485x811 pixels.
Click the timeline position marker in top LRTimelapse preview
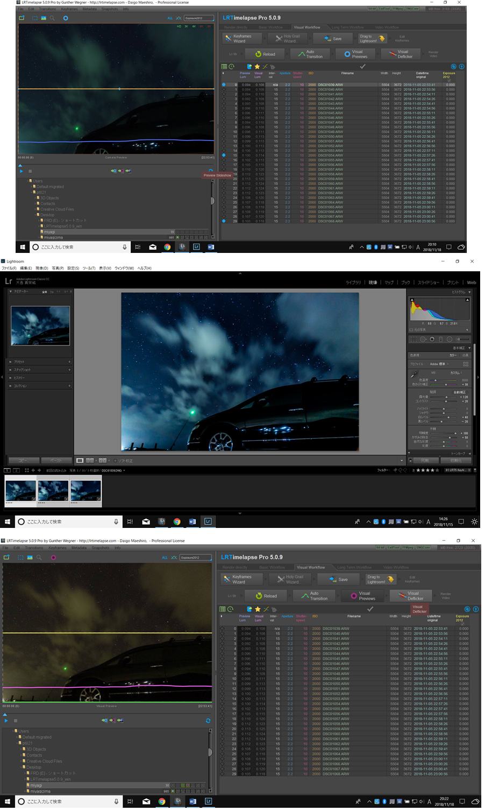(x=20, y=165)
